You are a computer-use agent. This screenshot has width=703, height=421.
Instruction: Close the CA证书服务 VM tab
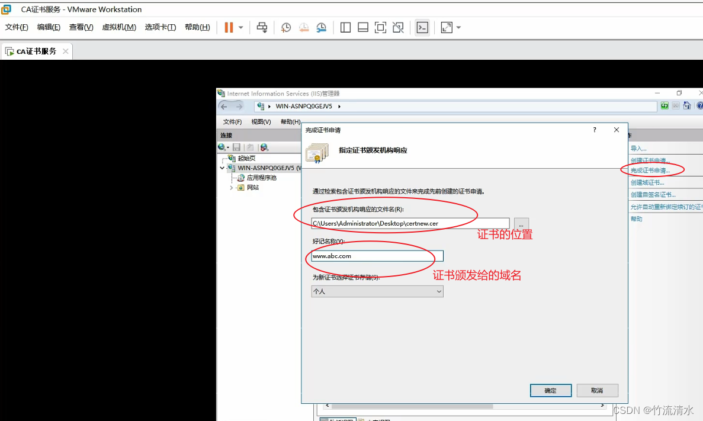click(x=66, y=51)
